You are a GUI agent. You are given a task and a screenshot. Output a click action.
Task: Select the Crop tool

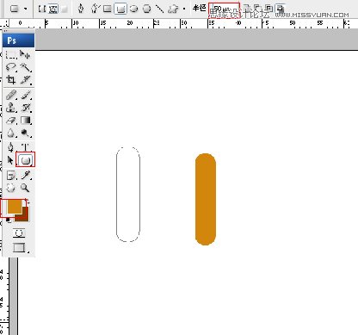pos(11,80)
